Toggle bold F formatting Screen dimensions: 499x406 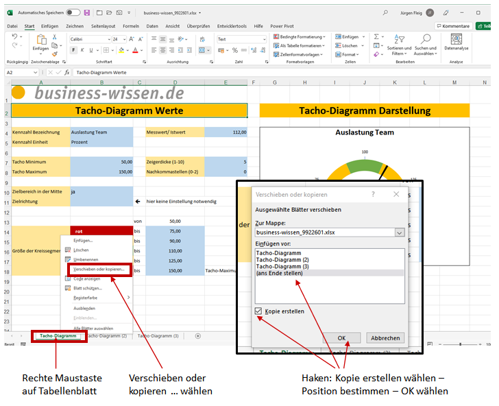click(73, 50)
